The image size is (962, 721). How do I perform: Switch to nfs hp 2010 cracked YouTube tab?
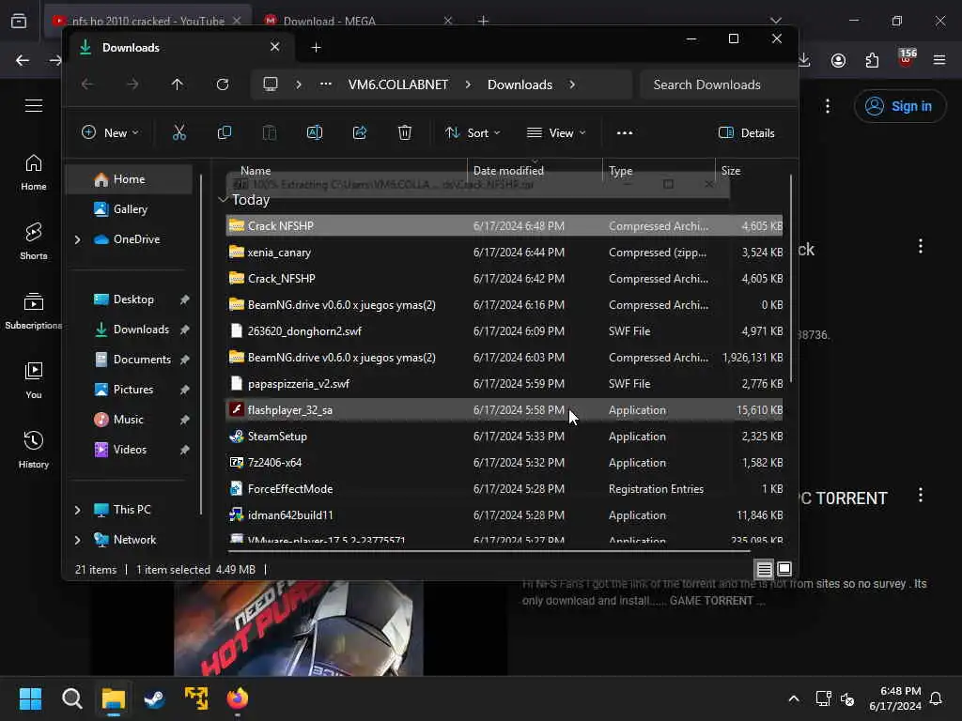pos(147,21)
